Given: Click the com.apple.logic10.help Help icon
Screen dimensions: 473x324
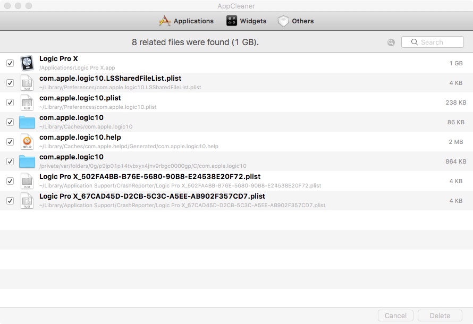Looking at the screenshot, I should [27, 142].
